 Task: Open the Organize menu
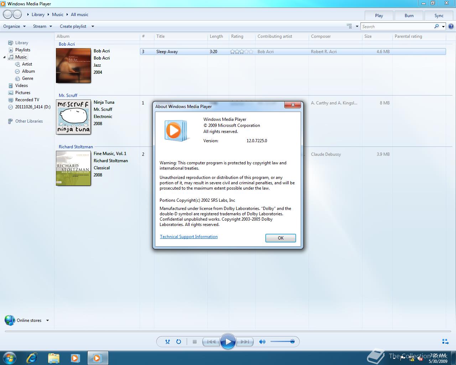point(14,26)
